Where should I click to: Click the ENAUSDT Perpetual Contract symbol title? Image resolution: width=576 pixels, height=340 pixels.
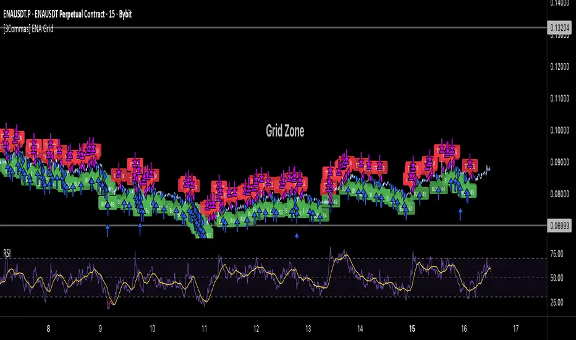point(67,14)
